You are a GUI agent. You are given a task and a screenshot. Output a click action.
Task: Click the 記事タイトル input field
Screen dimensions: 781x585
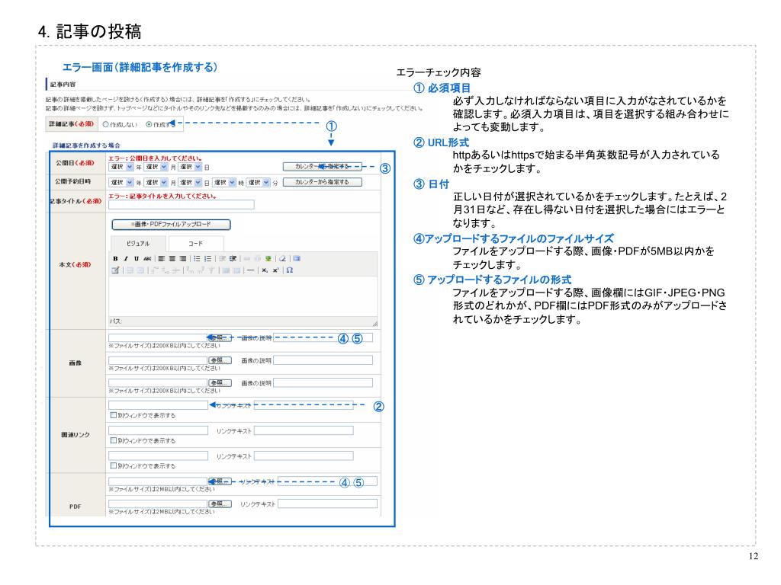click(x=182, y=204)
